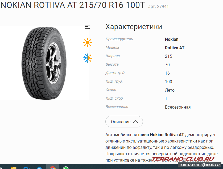Open WhatsApp from the taskbar
The width and height of the screenshot is (223, 169).
pos(65,168)
